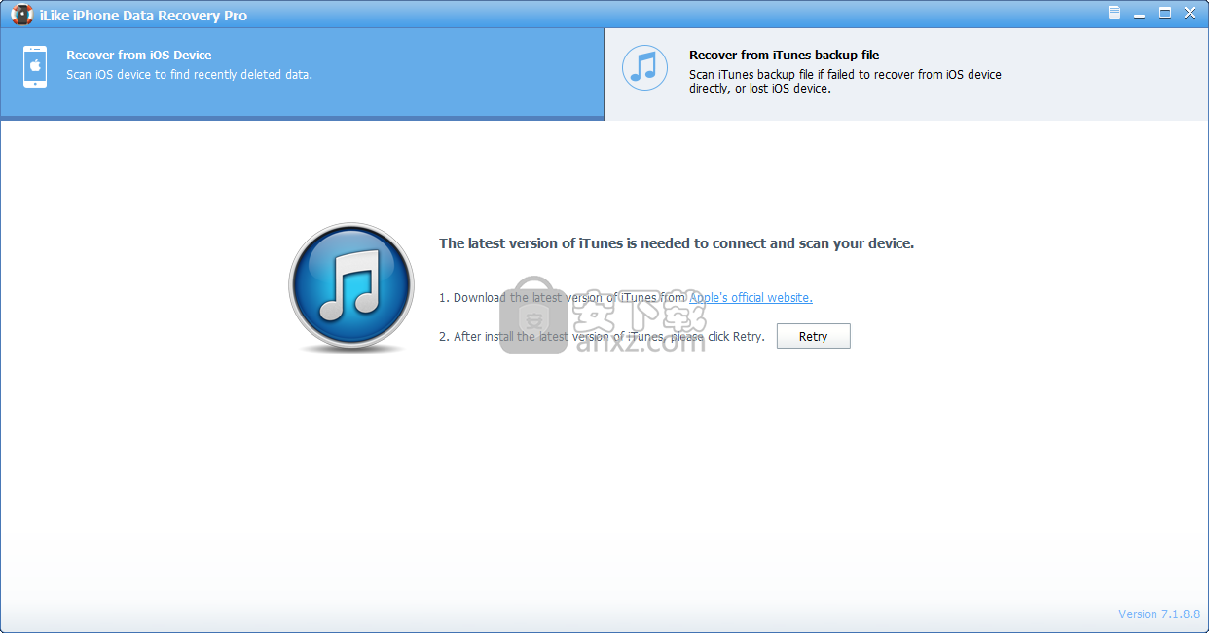Select the Recover from iOS Device tab
1209x633 pixels.
[x=302, y=74]
